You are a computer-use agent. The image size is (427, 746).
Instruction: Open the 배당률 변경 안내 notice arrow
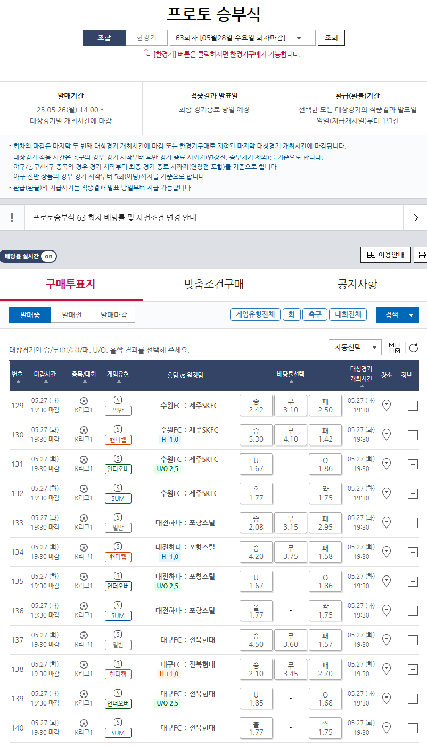tap(416, 217)
